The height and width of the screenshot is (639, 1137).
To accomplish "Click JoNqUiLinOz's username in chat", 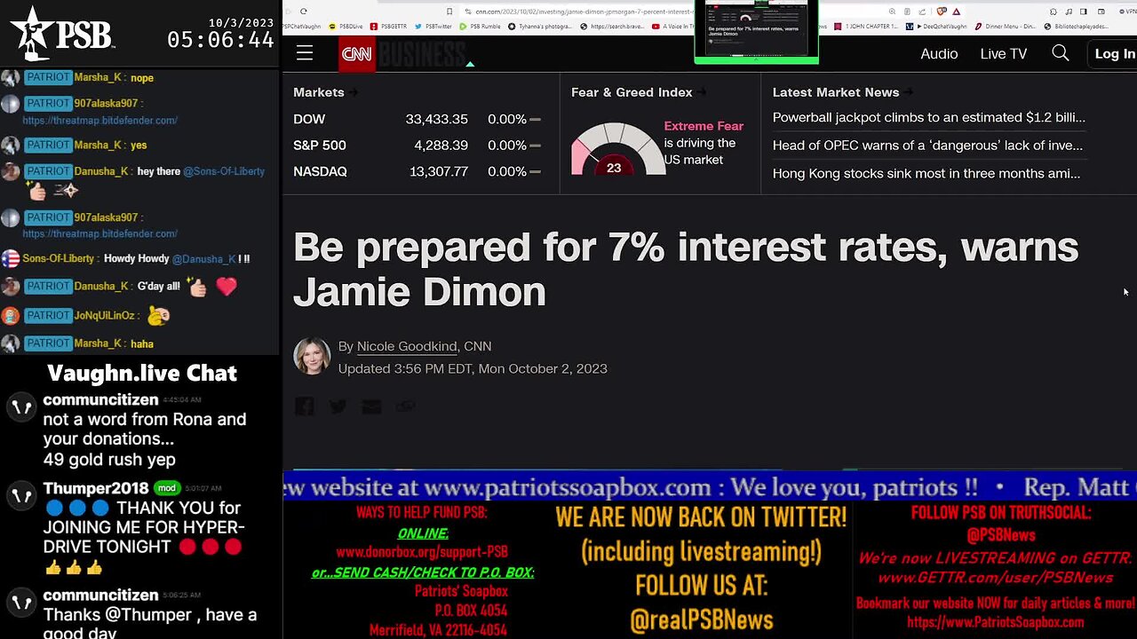I will point(105,315).
